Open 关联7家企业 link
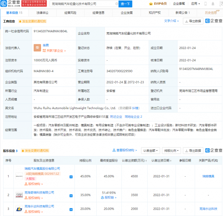Image resolution: width=223 pixels, height=216 pixels. coord(54,51)
